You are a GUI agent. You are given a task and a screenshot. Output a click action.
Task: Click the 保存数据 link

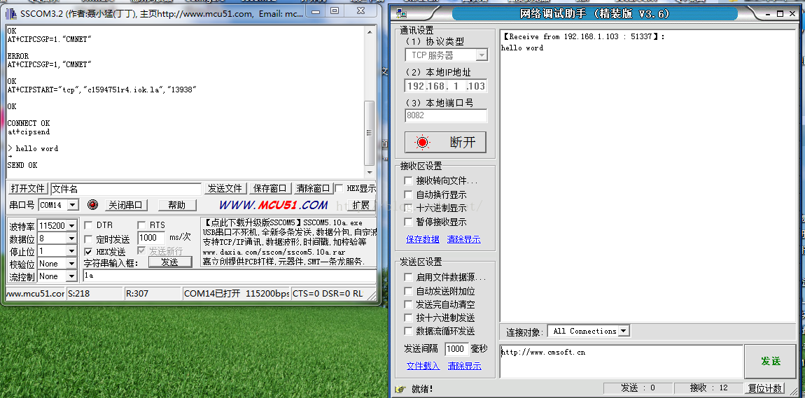(423, 239)
